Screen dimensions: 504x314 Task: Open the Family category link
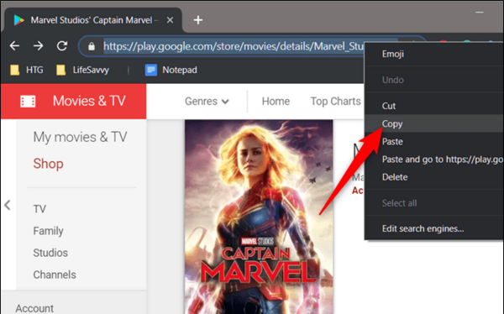[x=48, y=231]
